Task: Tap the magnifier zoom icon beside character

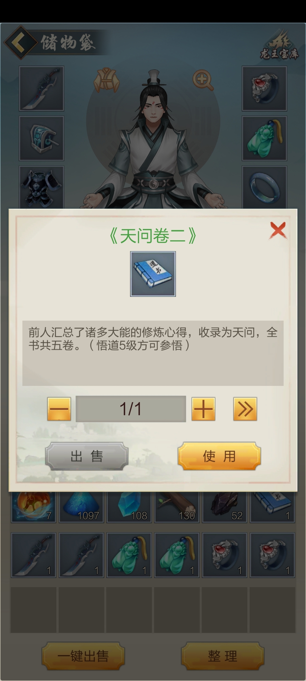Action: [203, 80]
